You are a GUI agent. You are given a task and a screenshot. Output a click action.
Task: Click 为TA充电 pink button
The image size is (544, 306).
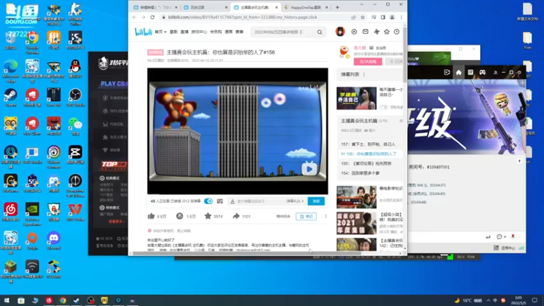point(368,61)
